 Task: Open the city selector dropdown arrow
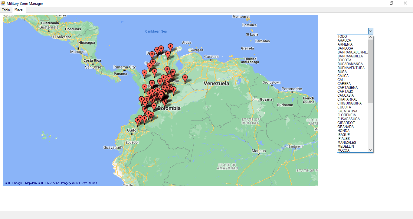tap(370, 31)
